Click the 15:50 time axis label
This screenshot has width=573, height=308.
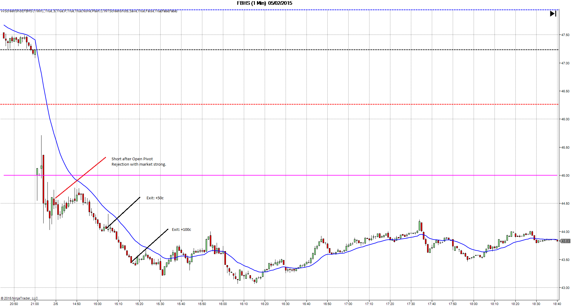[x=202, y=304]
